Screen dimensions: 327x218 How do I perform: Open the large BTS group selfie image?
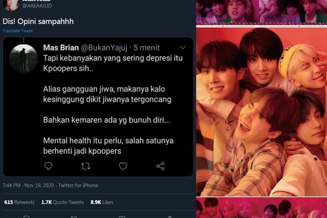262,112
